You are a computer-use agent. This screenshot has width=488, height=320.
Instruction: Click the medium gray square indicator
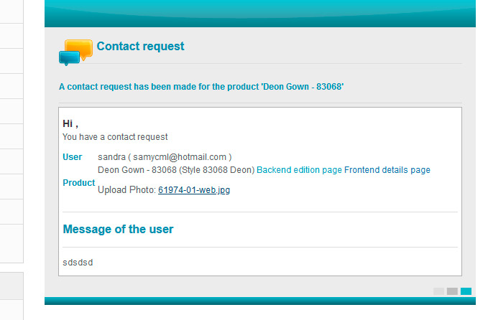click(x=452, y=291)
